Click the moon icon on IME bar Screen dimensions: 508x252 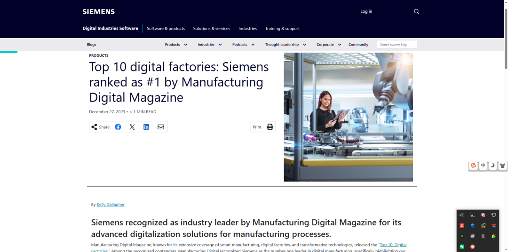(493, 165)
